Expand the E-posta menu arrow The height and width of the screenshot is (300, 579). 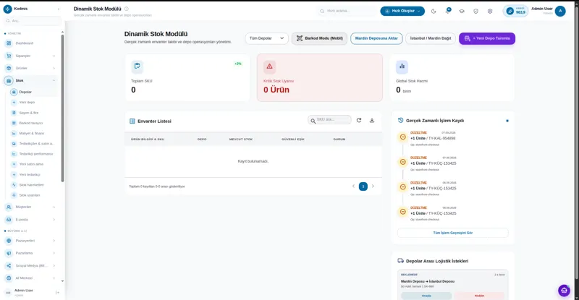tap(54, 220)
